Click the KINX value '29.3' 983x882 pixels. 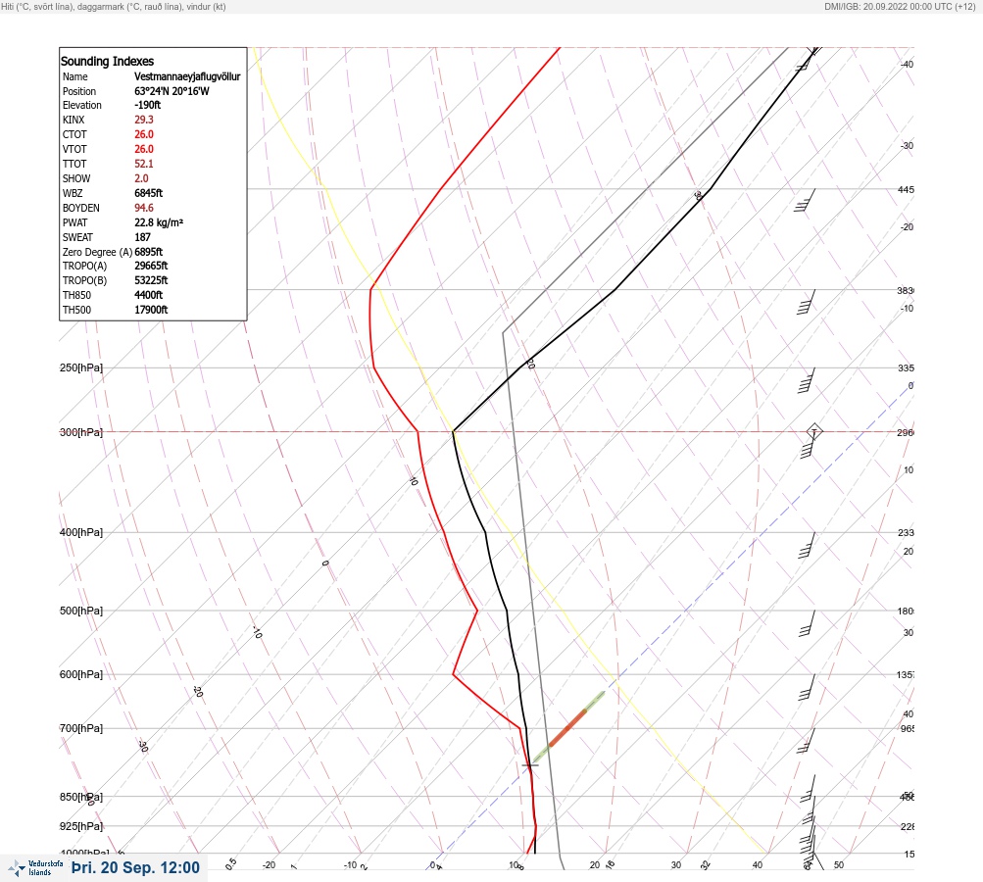coord(143,120)
